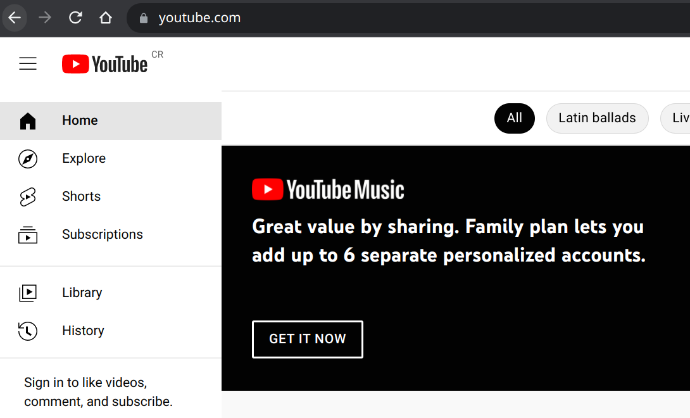Viewport: 690px width, 418px height.
Task: Toggle the hamburger guide menu
Action: (x=28, y=64)
